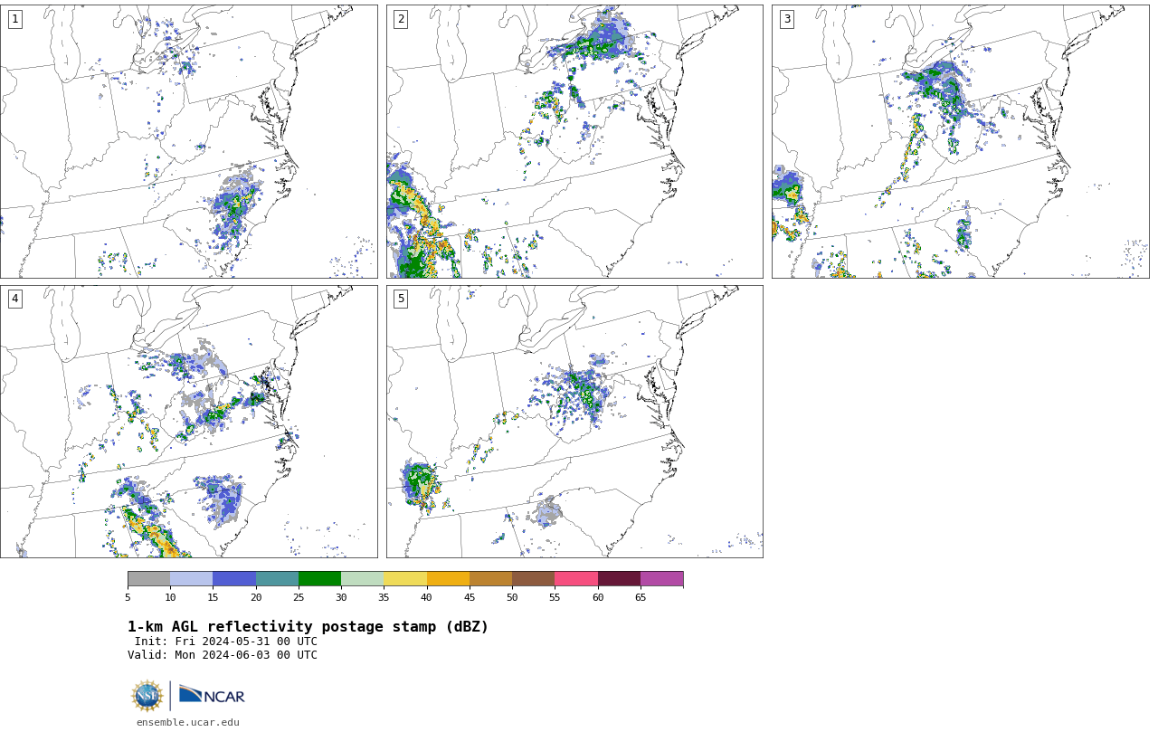Open ensemble member 3 reflectivity map
Screen dimensions: 1158x732
point(960,141)
